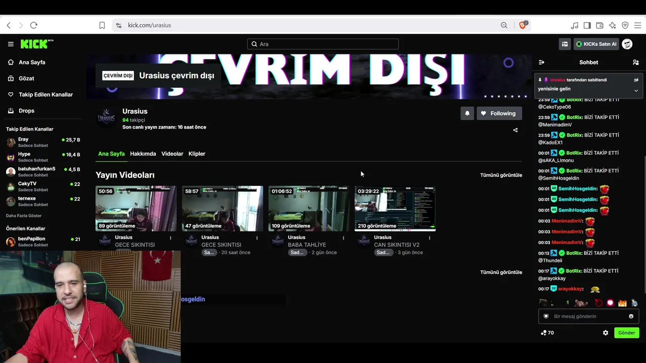Open batuhanfurkan5 channel in followed list
This screenshot has width=646, height=363.
pyautogui.click(x=43, y=171)
